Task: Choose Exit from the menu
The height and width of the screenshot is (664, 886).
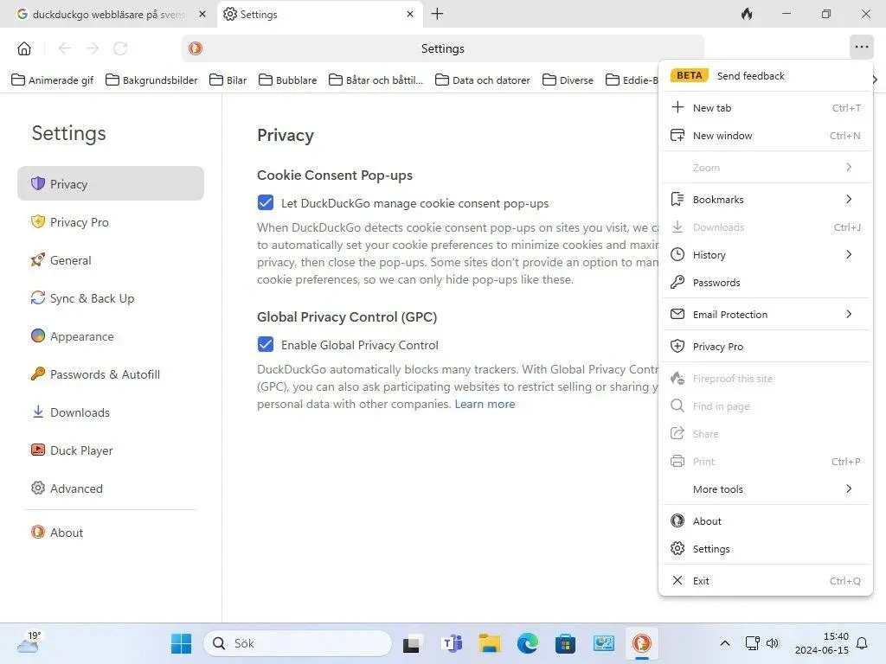Action: click(x=766, y=580)
